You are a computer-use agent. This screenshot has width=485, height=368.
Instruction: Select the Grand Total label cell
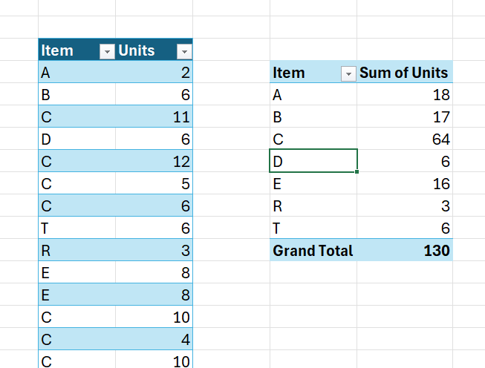[313, 250]
